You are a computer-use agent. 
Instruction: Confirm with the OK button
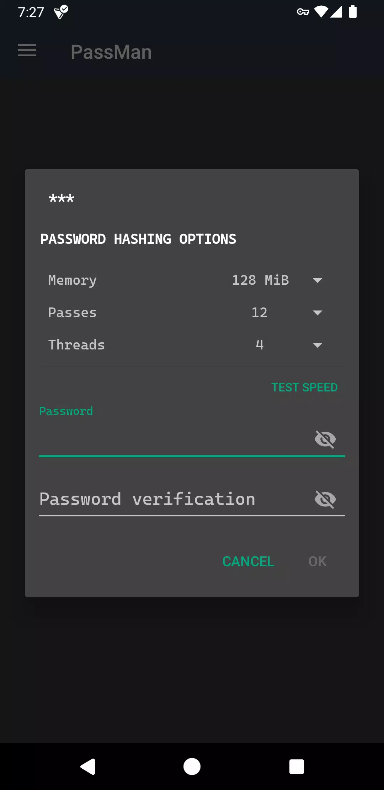click(x=317, y=561)
